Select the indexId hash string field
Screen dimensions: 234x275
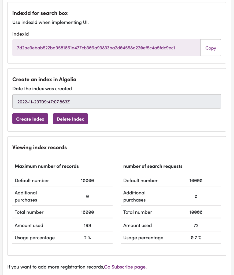pyautogui.click(x=106, y=48)
